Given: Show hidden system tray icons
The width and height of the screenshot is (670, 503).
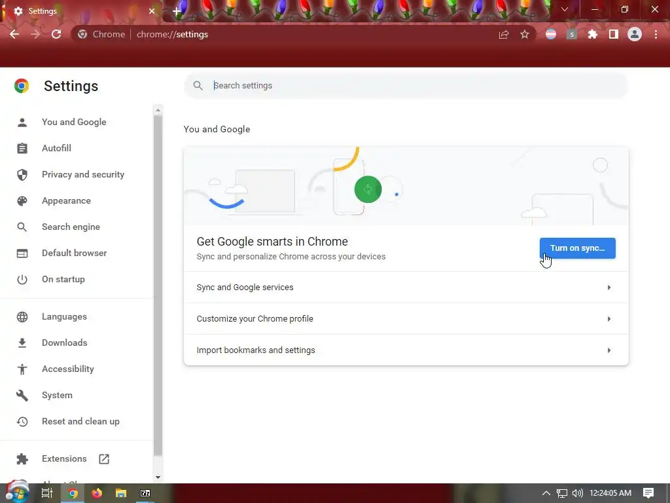Looking at the screenshot, I should pyautogui.click(x=546, y=493).
